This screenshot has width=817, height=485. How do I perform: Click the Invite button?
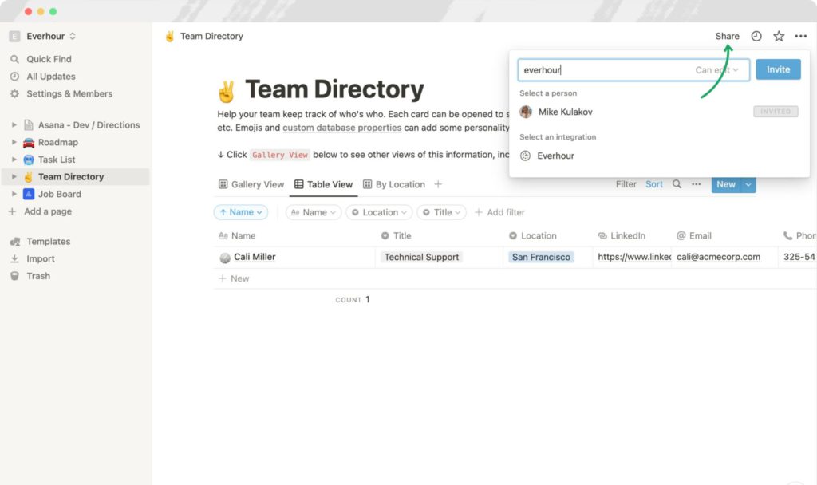point(778,69)
